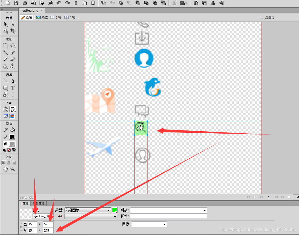Select the Eraser tool
299x235 pixels.
click(x=13, y=59)
